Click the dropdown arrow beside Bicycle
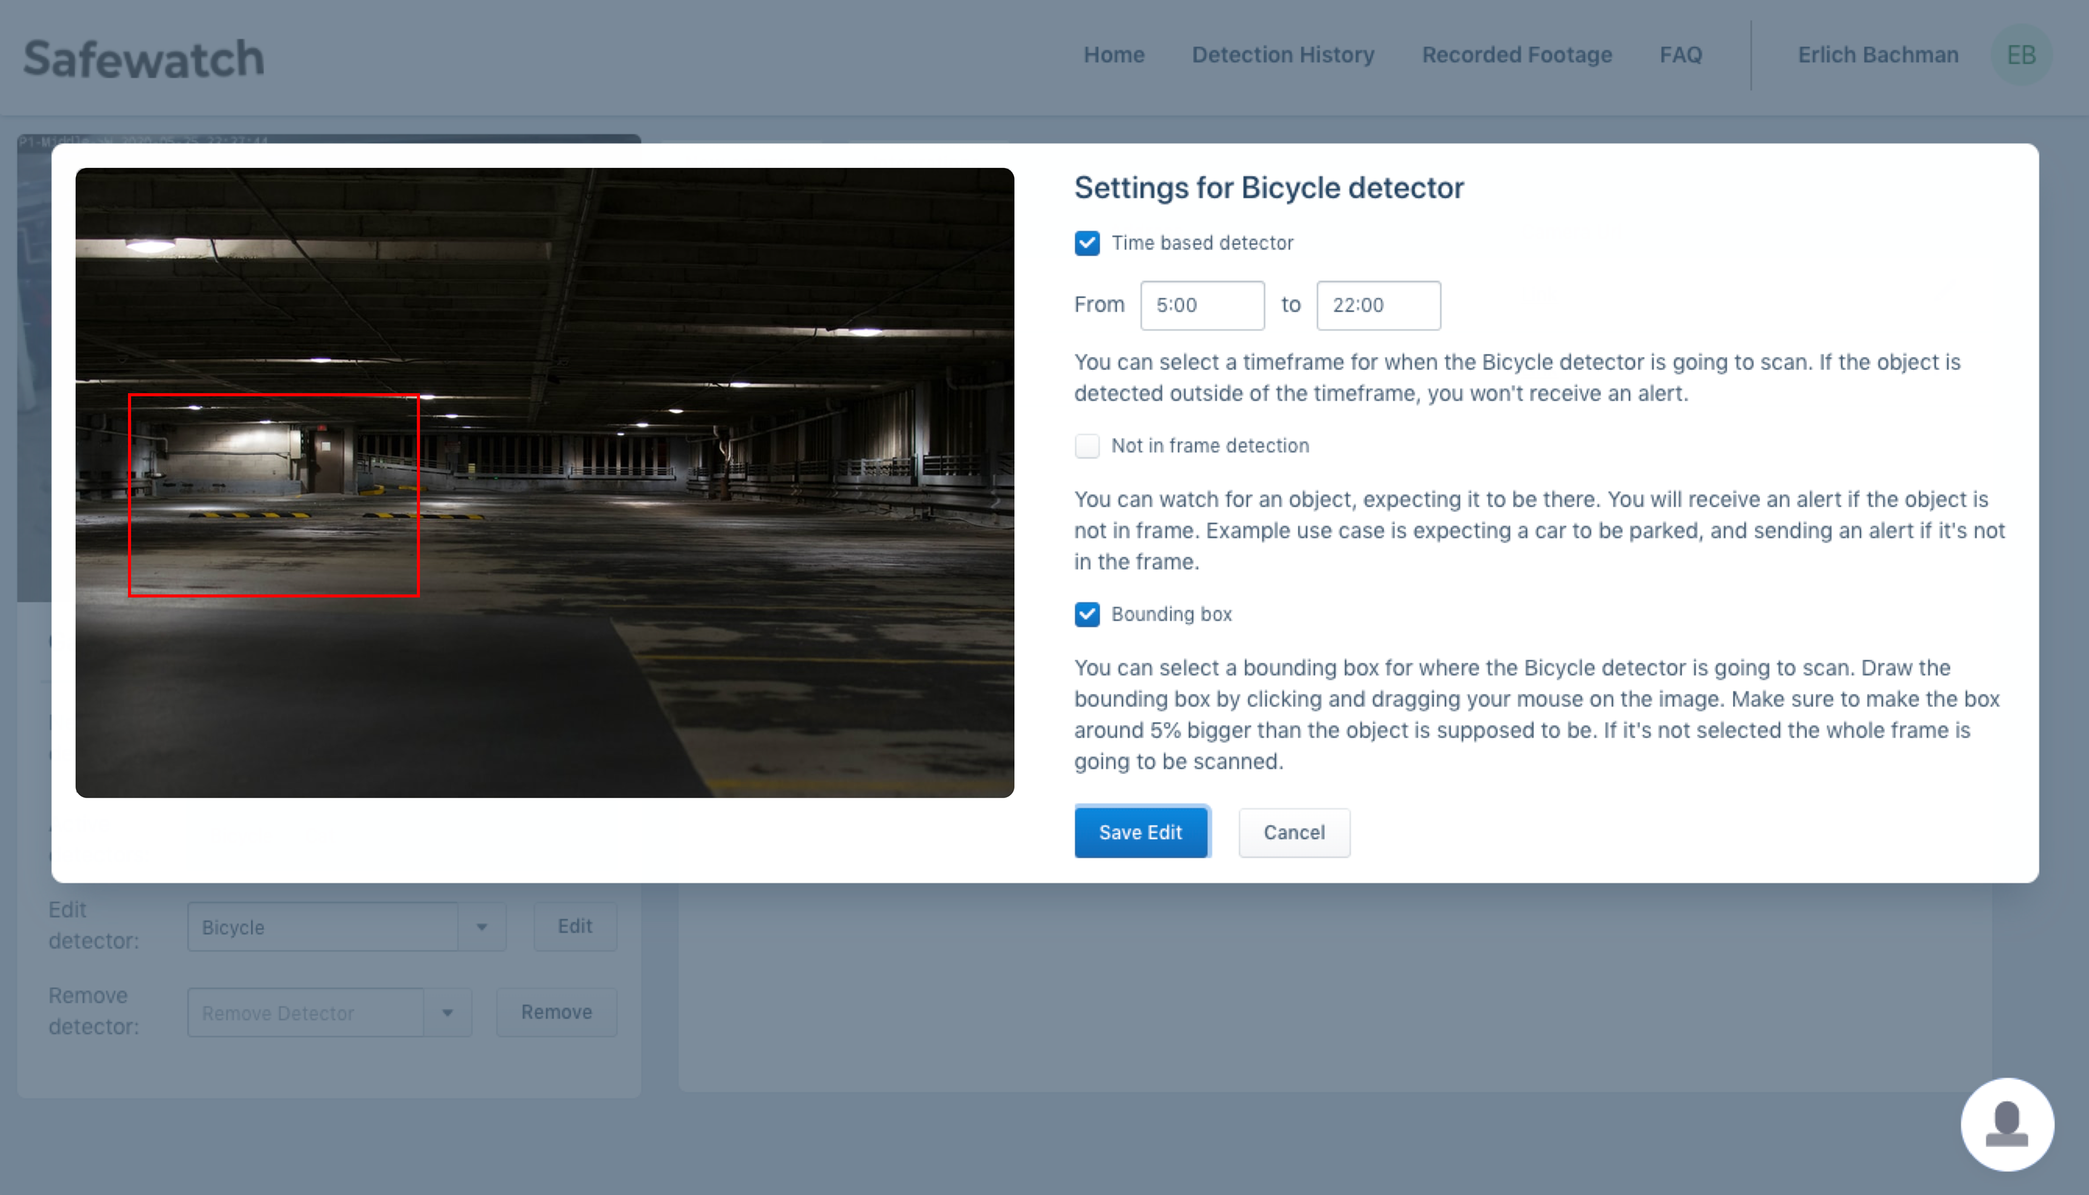 tap(482, 927)
